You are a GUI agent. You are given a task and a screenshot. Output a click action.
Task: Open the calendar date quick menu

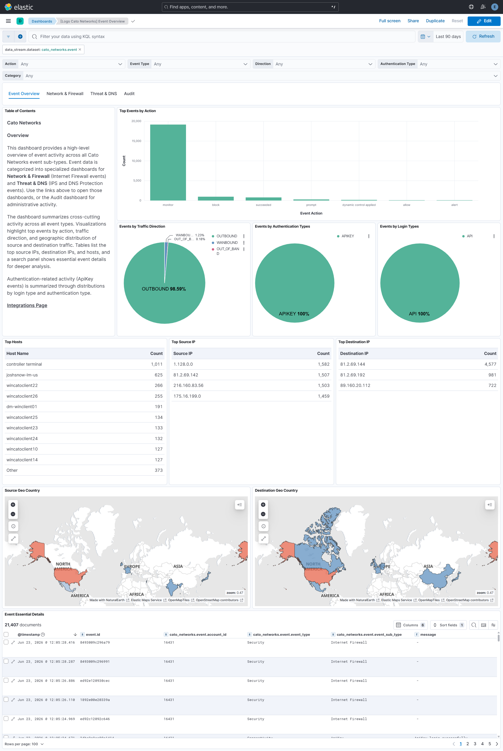click(425, 37)
